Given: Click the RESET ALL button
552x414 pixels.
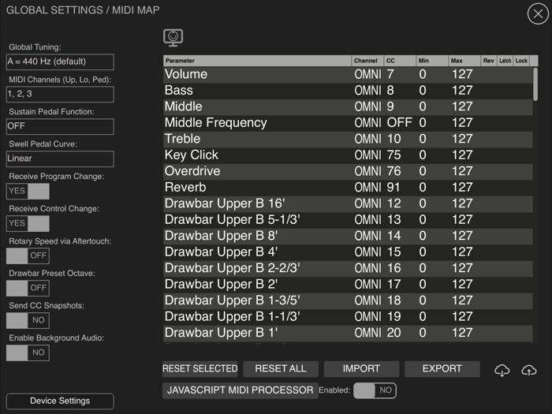Looking at the screenshot, I should (x=281, y=369).
